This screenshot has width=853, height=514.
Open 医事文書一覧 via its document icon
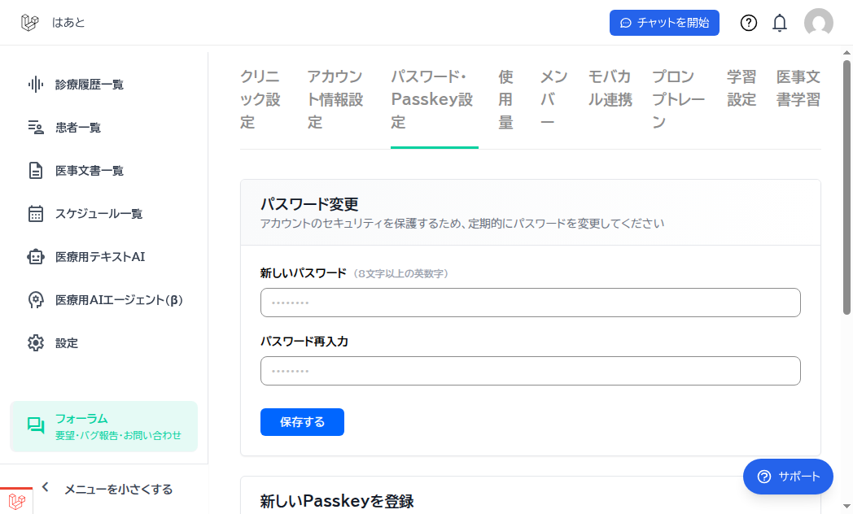[35, 170]
